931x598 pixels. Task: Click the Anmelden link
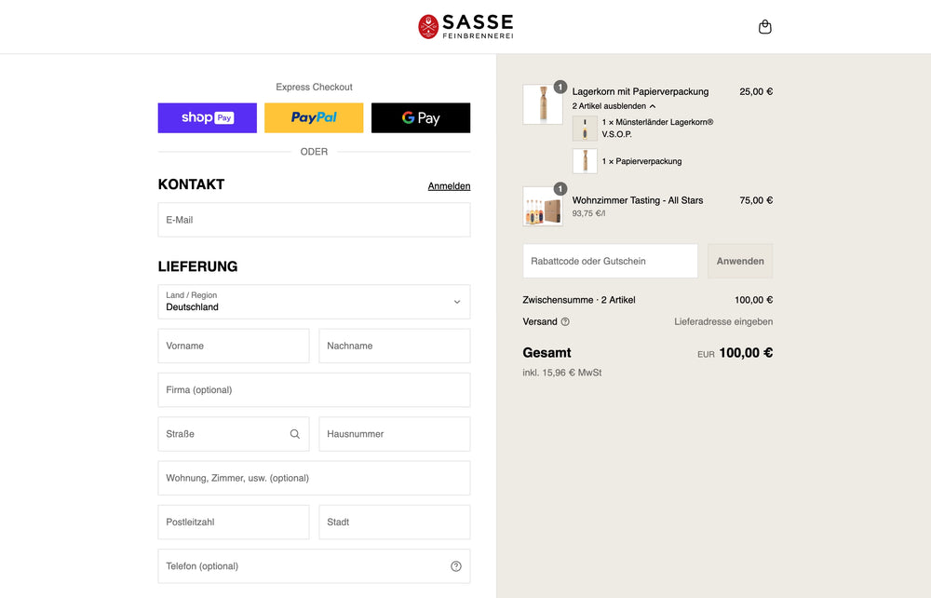pyautogui.click(x=449, y=186)
